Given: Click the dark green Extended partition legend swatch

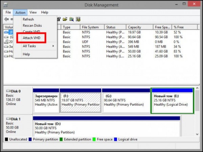Looking at the screenshot, I should point(61,139).
